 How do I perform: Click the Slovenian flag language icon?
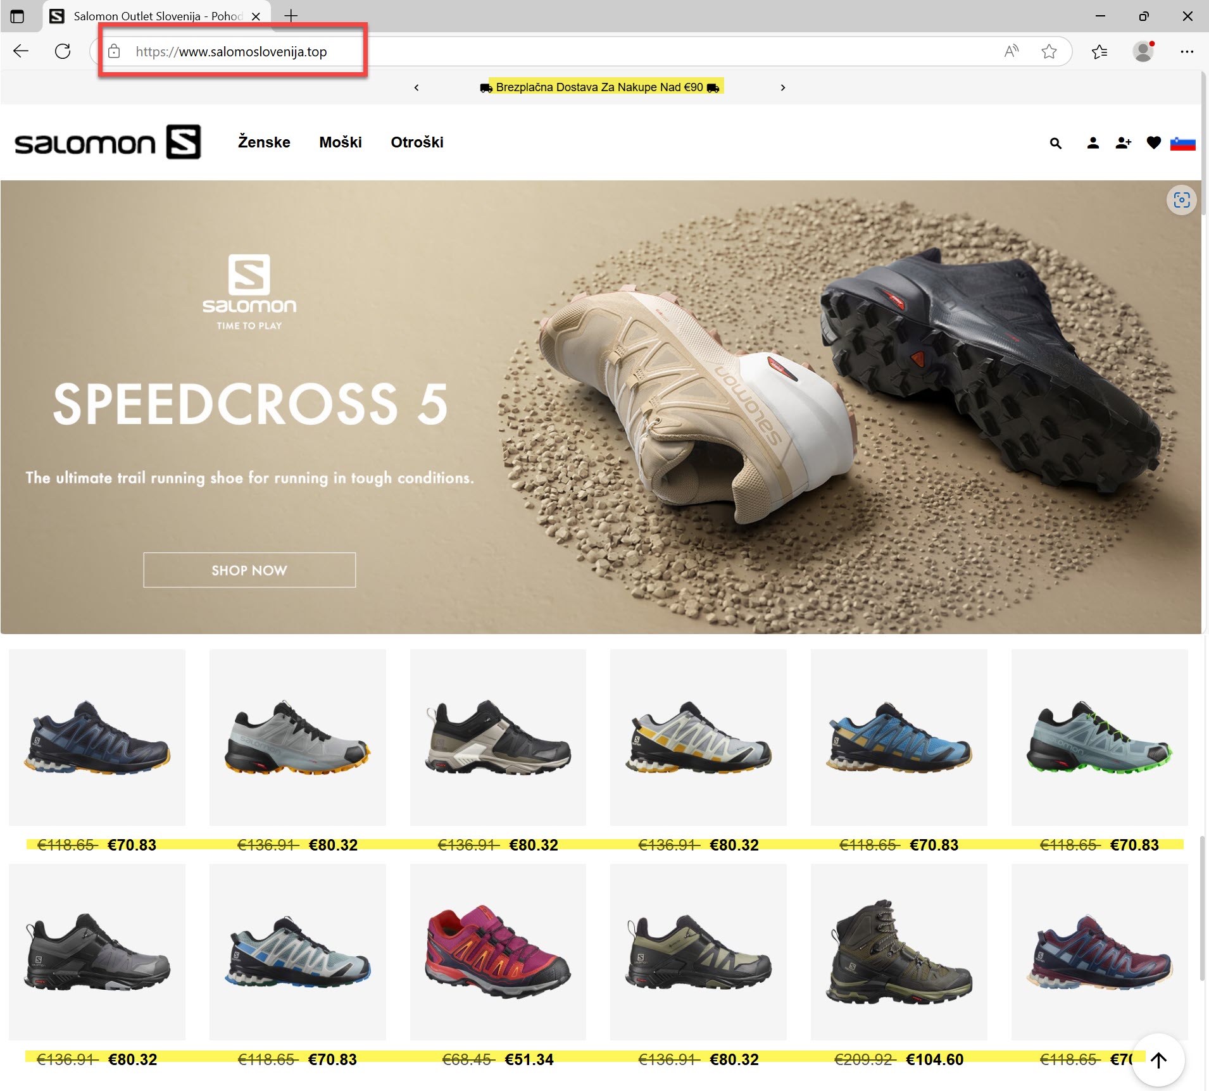(x=1182, y=144)
